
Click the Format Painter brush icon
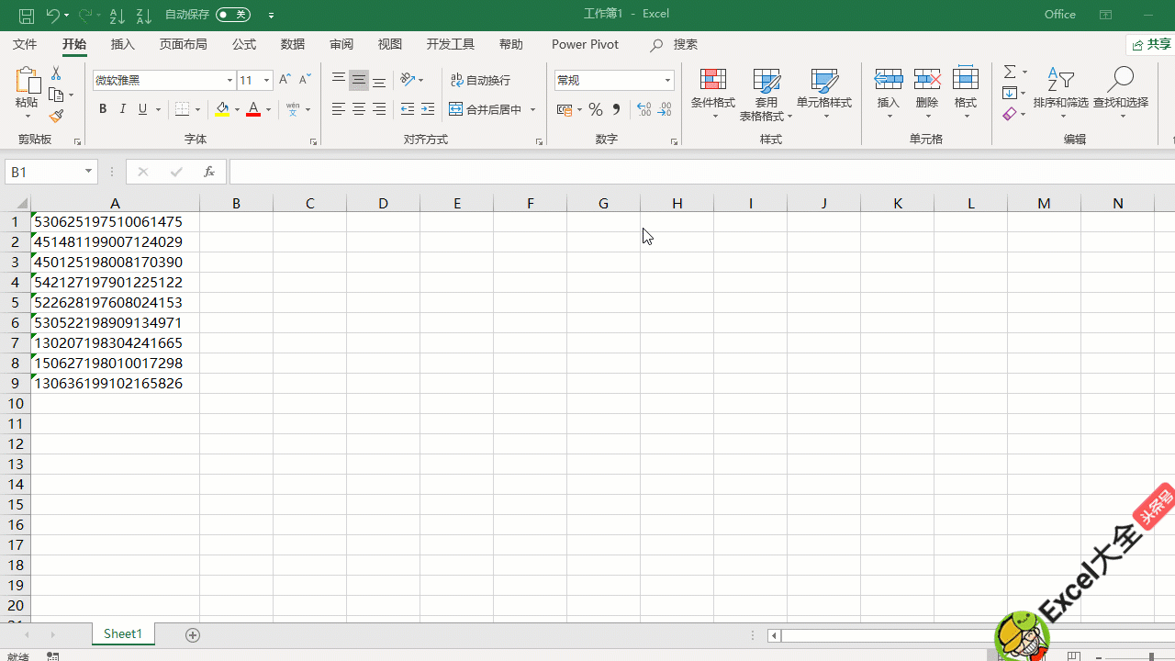point(56,117)
